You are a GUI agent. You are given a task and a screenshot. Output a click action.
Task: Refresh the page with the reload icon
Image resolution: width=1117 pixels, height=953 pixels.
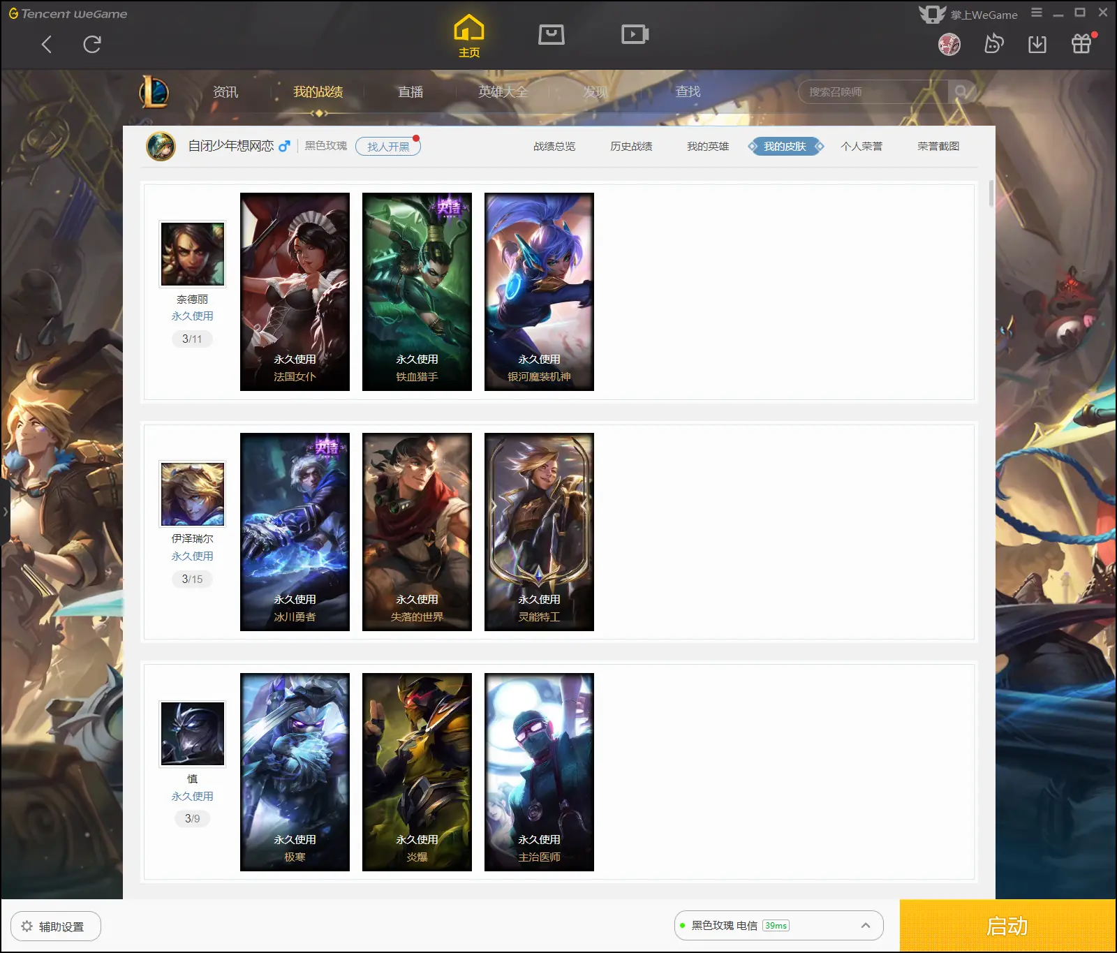tap(92, 45)
